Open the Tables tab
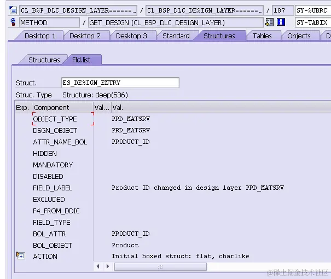Viewport: 331px width, 279px height. pos(262,36)
